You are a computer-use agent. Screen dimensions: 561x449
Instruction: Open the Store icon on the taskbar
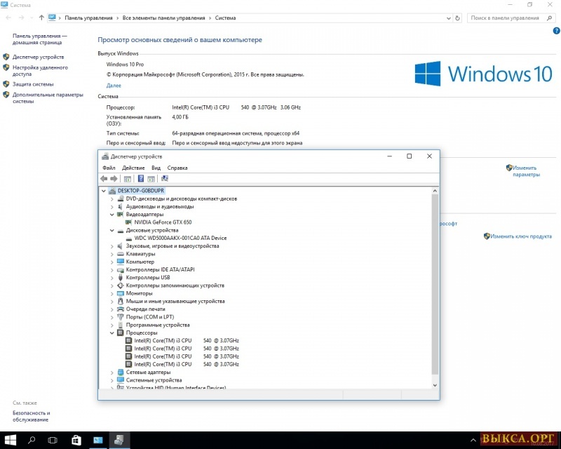click(76, 440)
